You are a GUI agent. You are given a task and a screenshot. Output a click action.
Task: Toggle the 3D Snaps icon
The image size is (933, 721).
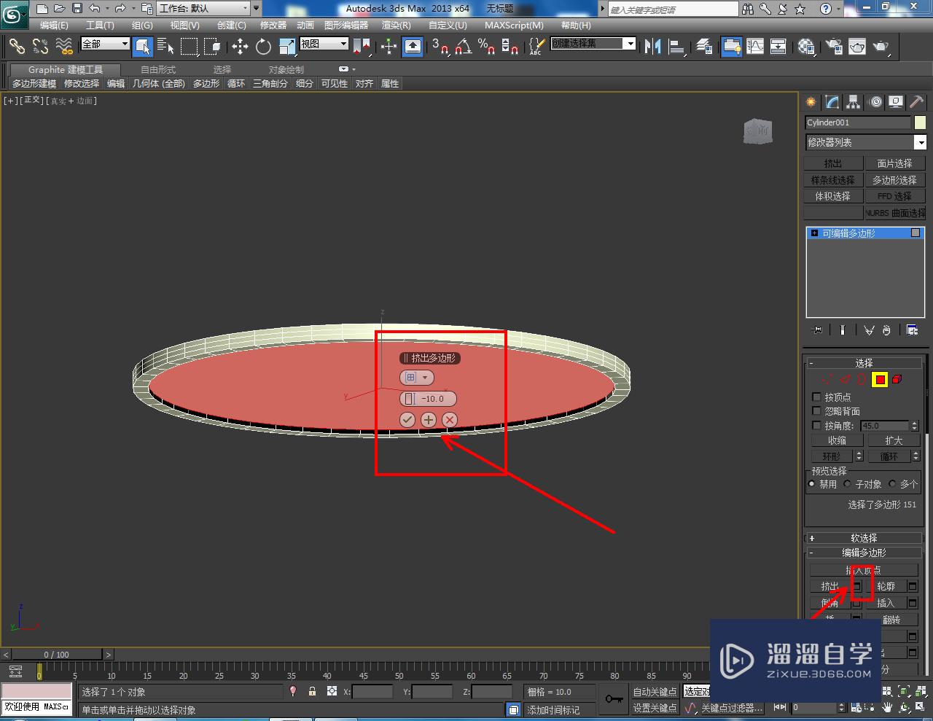pos(440,47)
